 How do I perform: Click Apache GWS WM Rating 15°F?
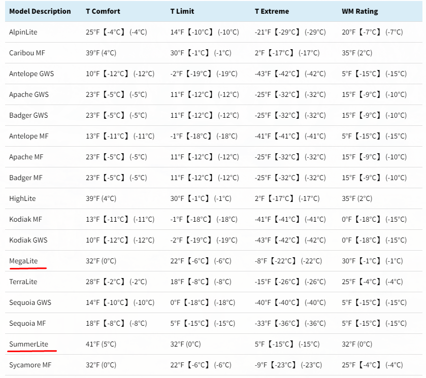click(x=349, y=94)
